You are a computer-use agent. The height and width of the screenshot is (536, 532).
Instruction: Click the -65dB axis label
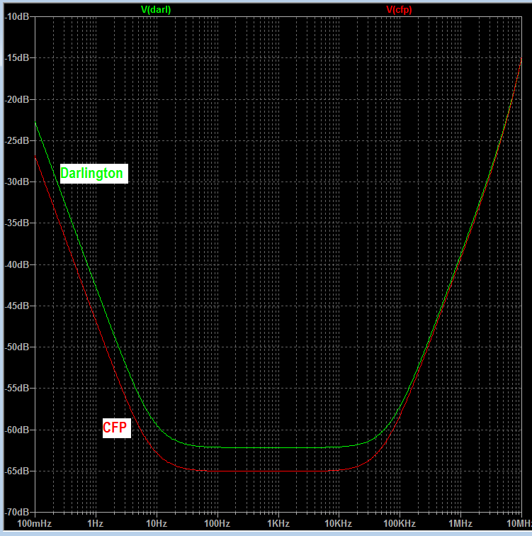point(17,471)
